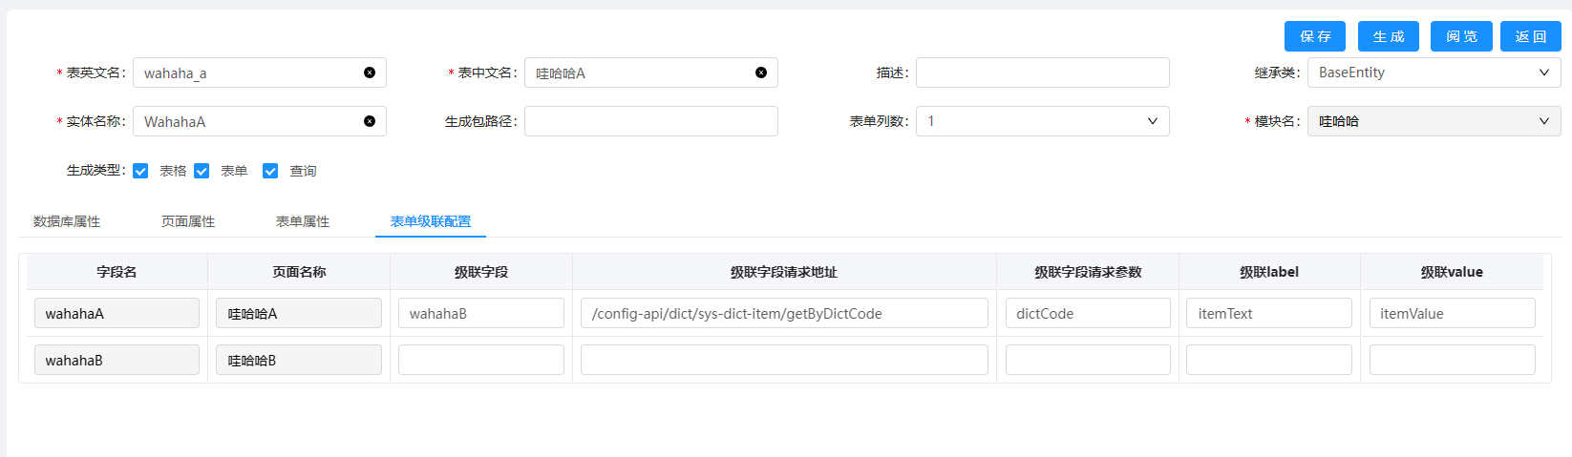Uncheck the 查询 generation type checkbox
The image size is (1572, 457).
(x=270, y=171)
